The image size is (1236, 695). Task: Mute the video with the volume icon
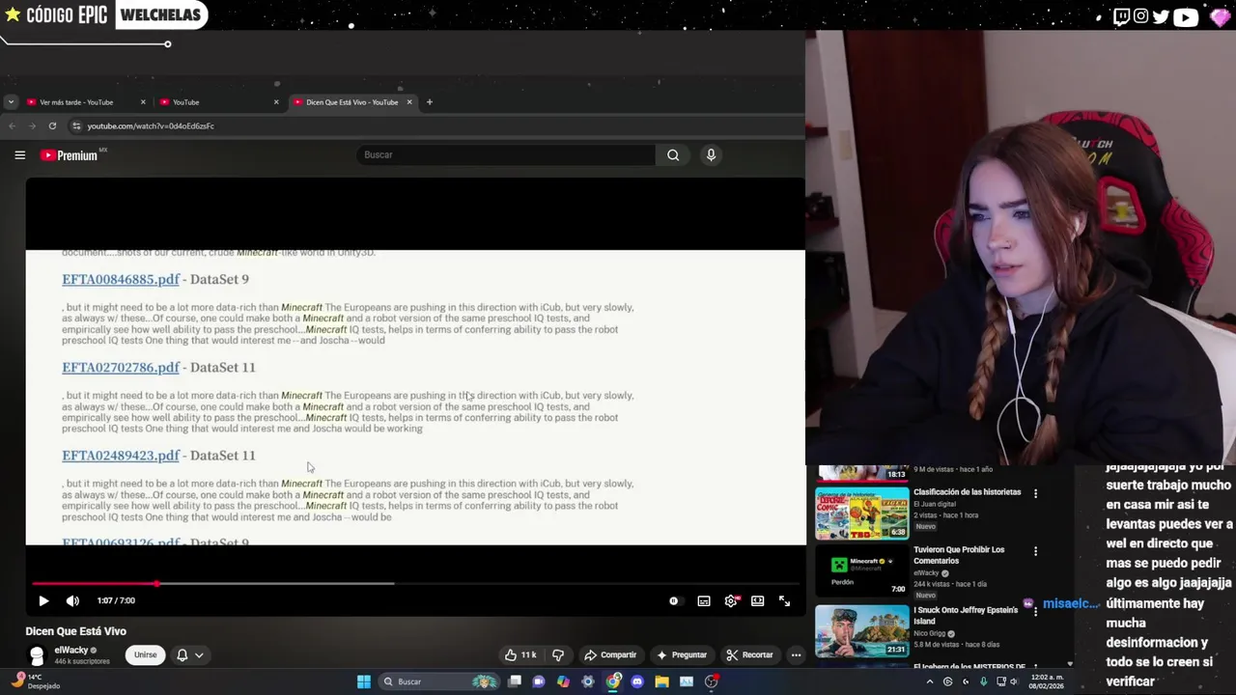pyautogui.click(x=72, y=600)
